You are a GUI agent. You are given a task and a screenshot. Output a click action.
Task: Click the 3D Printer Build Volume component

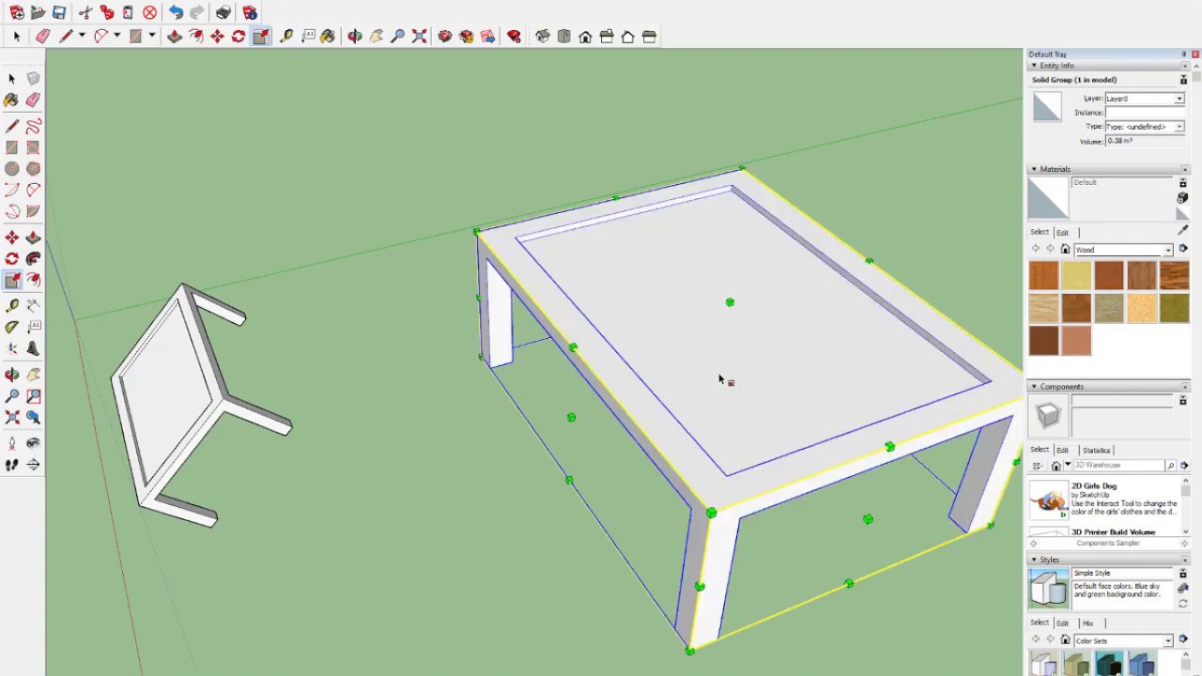pyautogui.click(x=1114, y=532)
